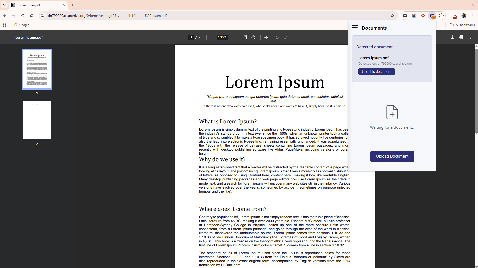The image size is (478, 268).
Task: Rotate the PDF counterclockwise
Action: (x=253, y=37)
